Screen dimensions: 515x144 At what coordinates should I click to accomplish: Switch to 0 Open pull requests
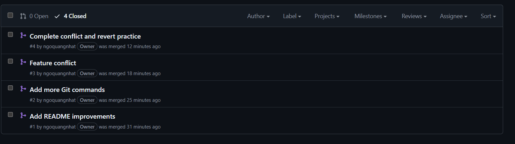(34, 16)
